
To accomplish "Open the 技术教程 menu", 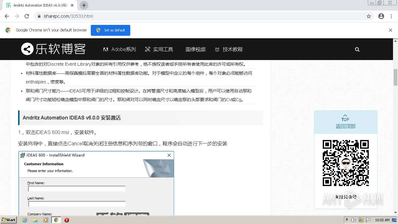I will (x=229, y=49).
